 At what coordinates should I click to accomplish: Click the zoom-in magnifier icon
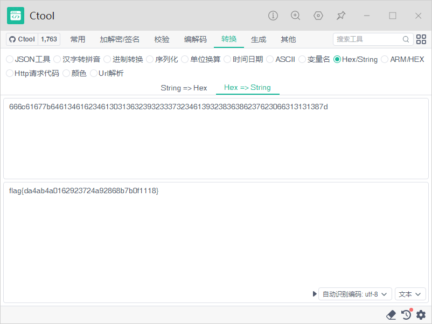coord(296,16)
